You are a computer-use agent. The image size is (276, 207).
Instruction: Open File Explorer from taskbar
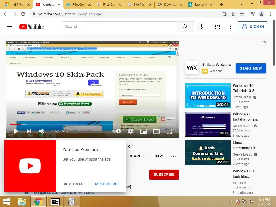pyautogui.click(x=22, y=202)
